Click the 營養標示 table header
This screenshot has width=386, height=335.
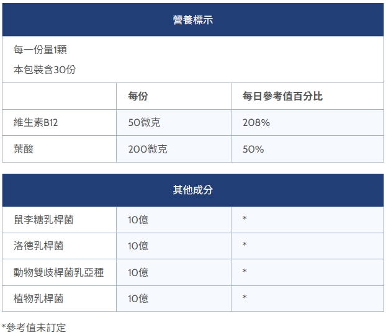pyautogui.click(x=192, y=20)
